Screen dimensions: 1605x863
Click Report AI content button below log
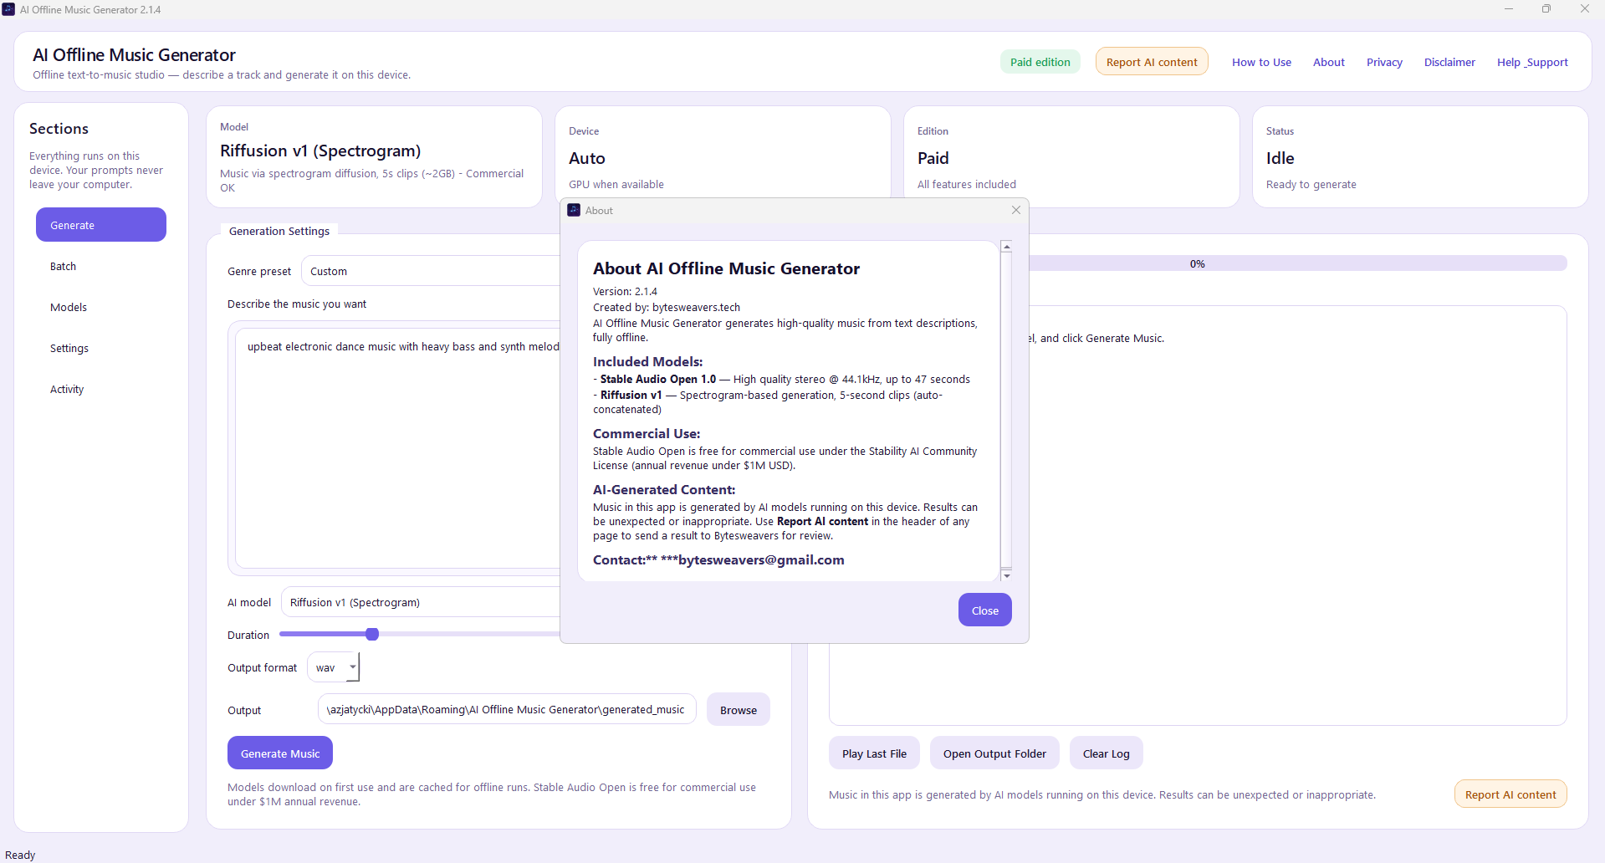[x=1510, y=794]
